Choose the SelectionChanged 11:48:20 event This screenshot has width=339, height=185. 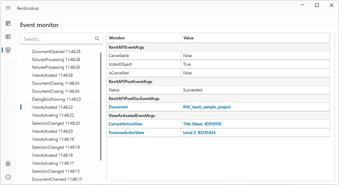[56, 123]
